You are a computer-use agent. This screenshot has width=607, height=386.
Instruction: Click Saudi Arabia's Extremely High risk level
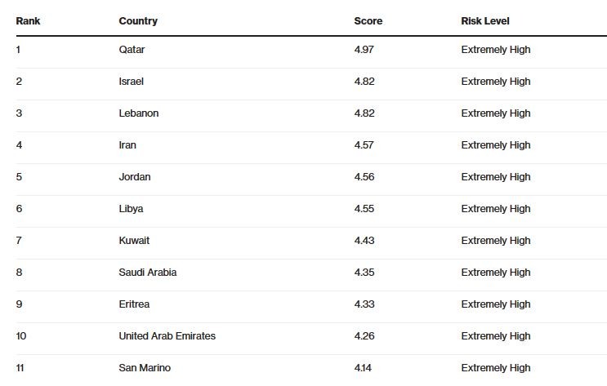[x=496, y=273]
